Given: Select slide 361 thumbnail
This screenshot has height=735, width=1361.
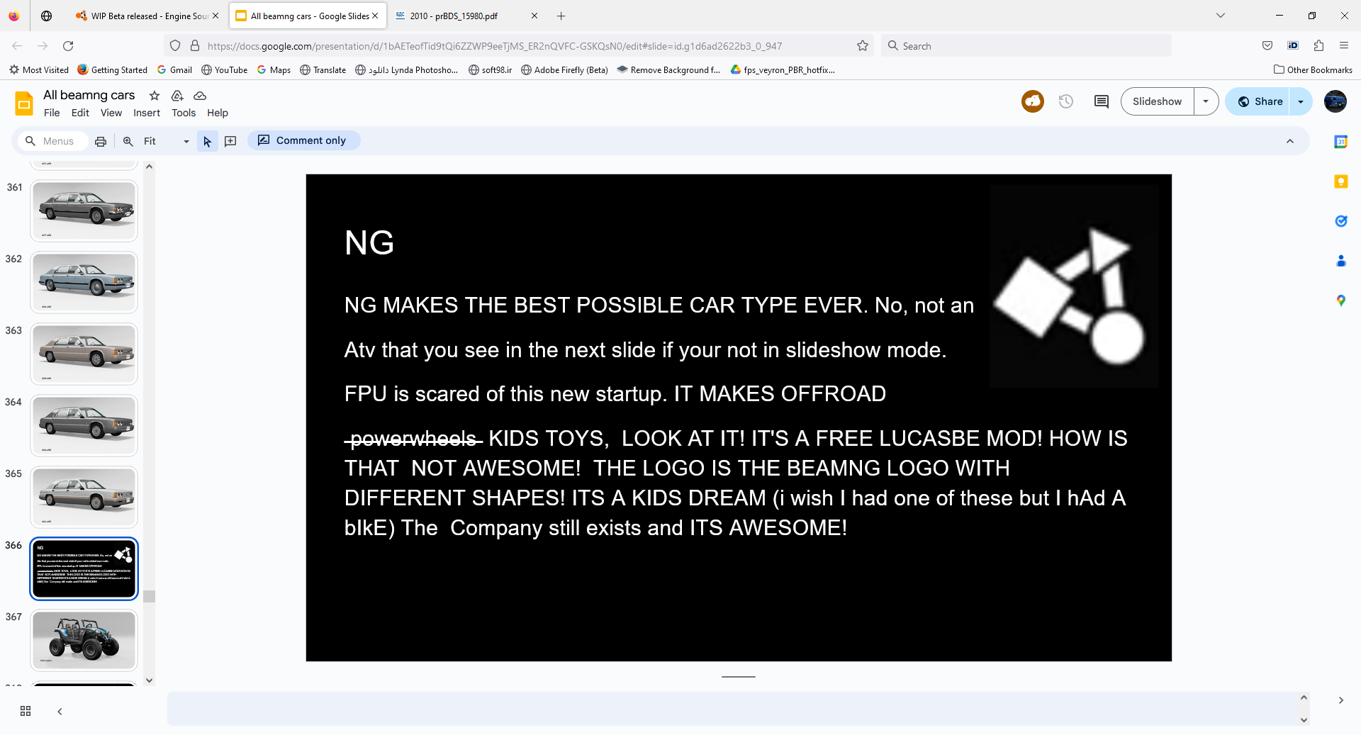Looking at the screenshot, I should click(x=84, y=211).
